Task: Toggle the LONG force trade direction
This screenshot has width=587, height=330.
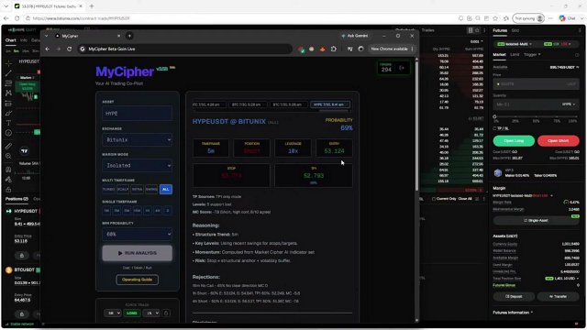Action: pos(132,313)
